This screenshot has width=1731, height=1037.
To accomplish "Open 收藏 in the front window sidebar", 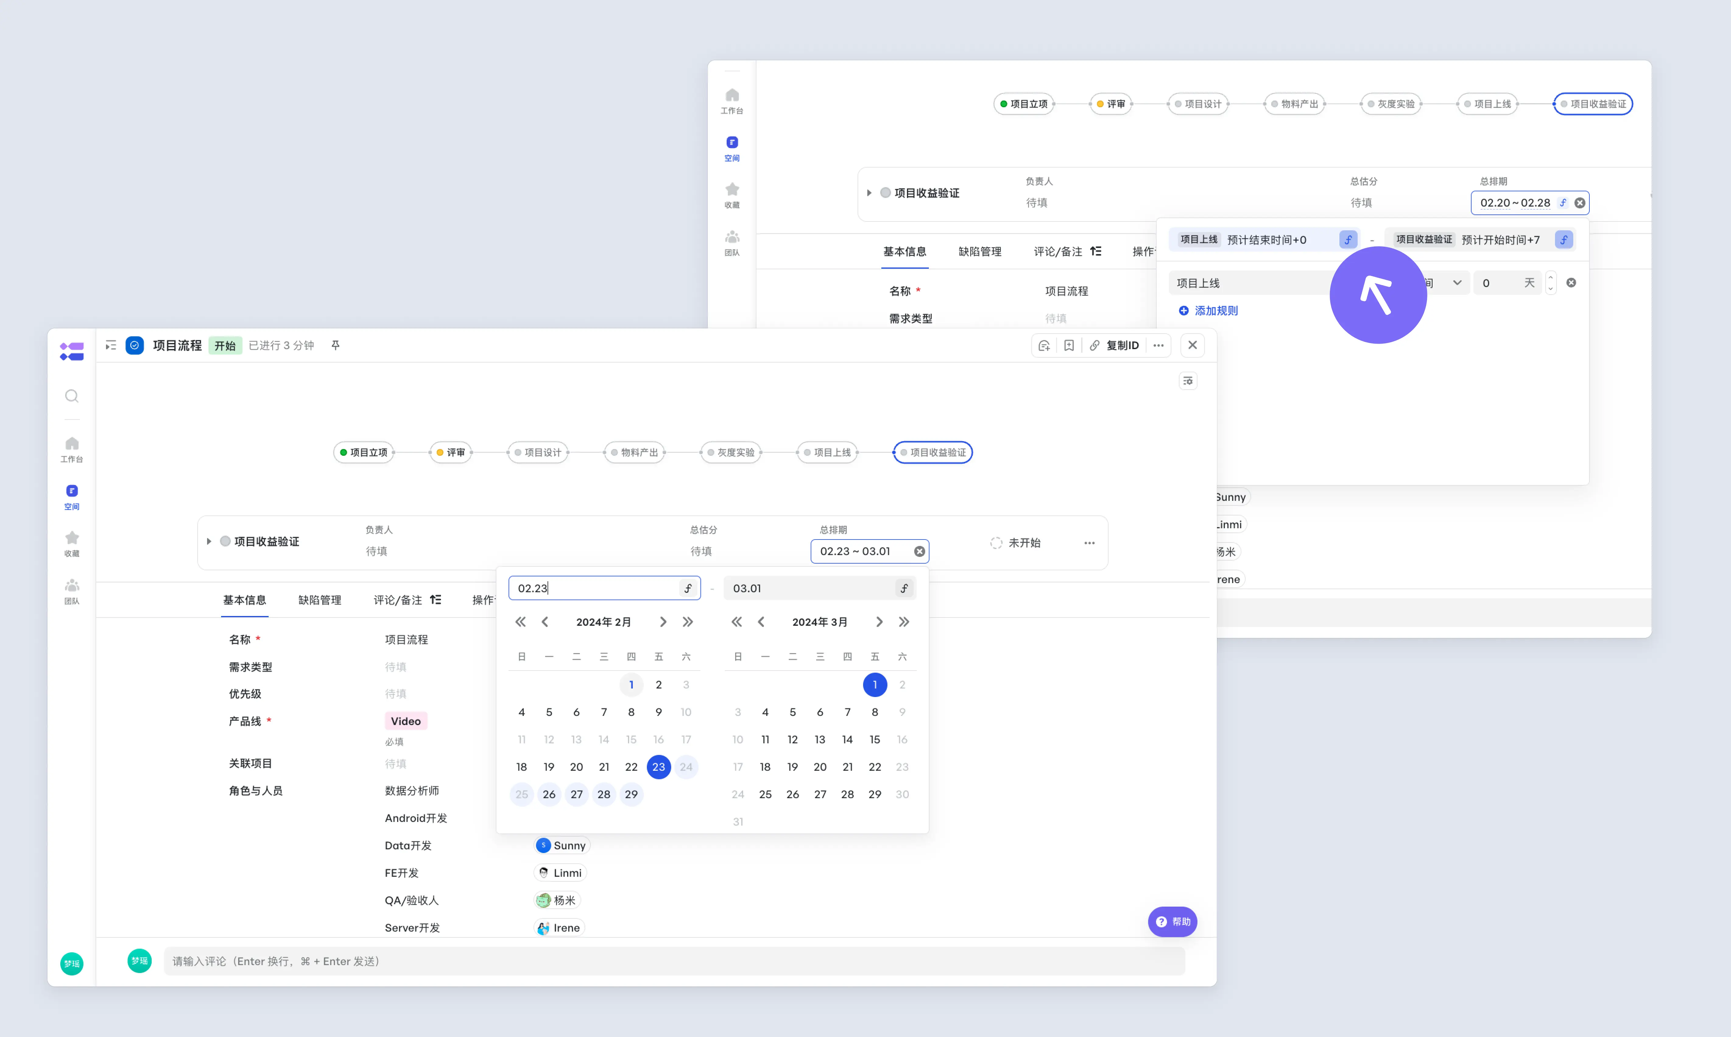I will (x=72, y=544).
